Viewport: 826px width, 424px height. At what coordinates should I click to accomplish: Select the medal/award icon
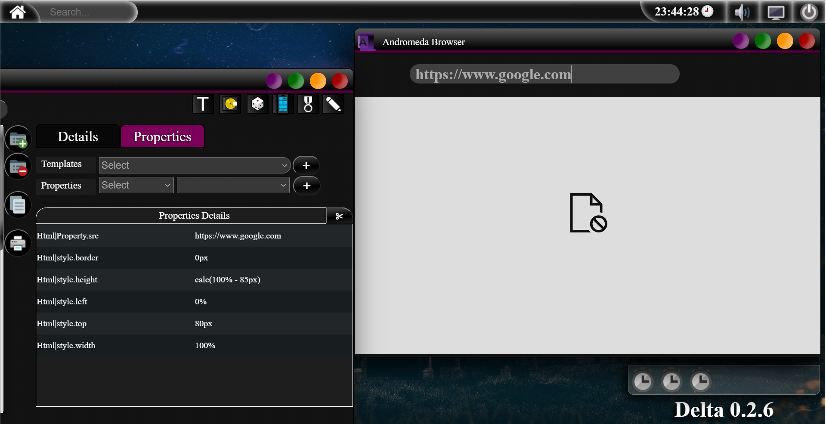(x=308, y=104)
